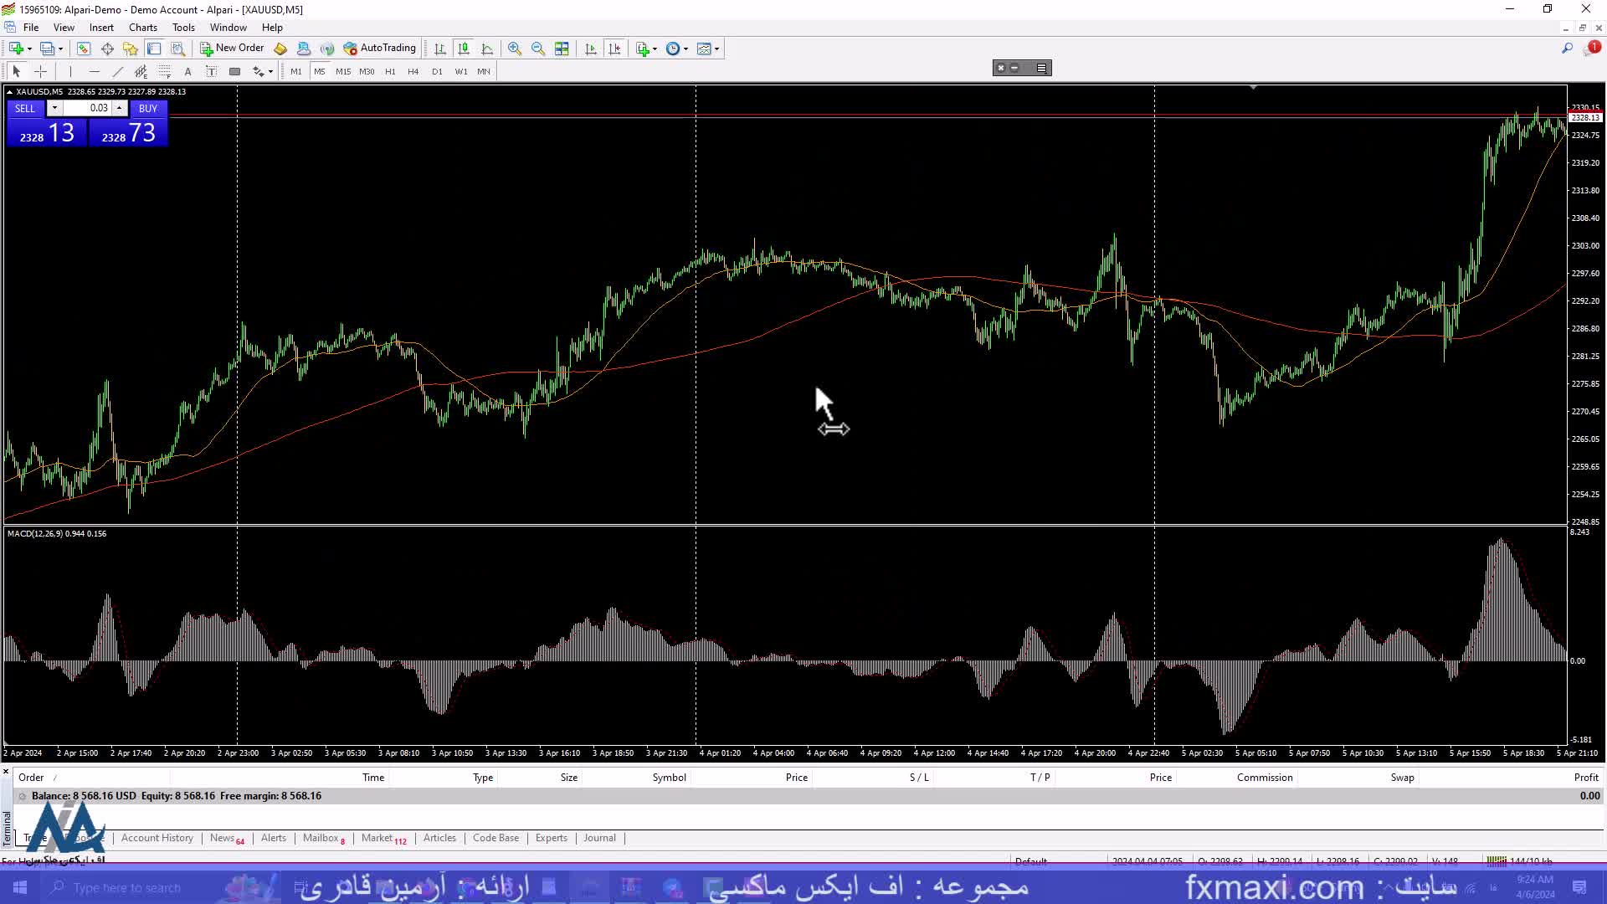
Task: Select the Crosshair tool
Action: point(40,72)
